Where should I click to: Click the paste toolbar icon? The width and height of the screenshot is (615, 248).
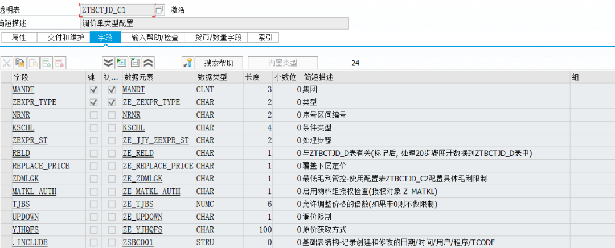33,63
